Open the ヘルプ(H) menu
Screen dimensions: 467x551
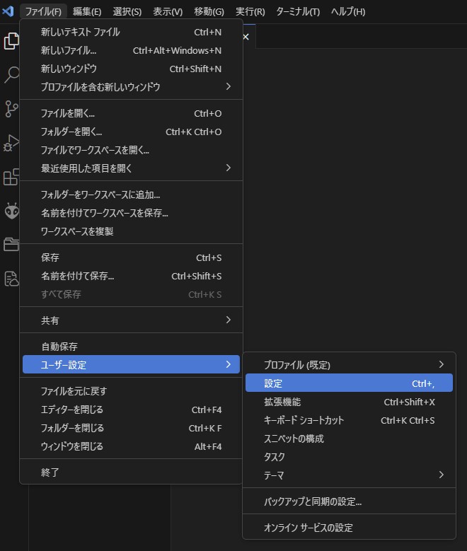point(348,11)
